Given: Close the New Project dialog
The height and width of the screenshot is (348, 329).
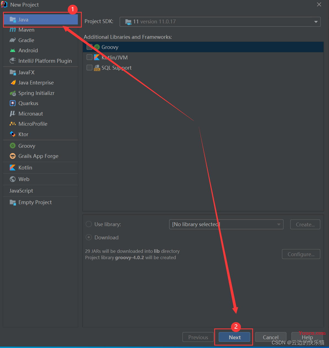Looking at the screenshot, I should click(x=319, y=4).
